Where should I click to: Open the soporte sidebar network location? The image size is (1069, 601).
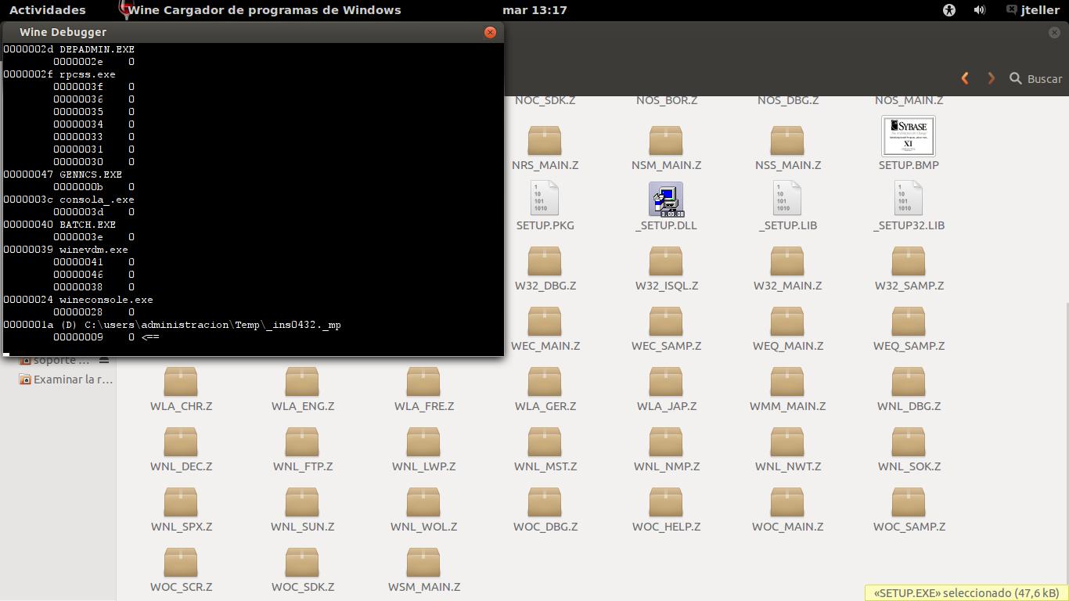pyautogui.click(x=55, y=360)
